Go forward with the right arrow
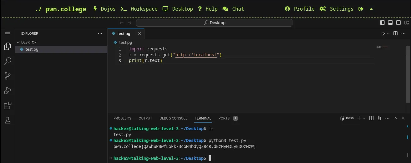 pos(129,23)
